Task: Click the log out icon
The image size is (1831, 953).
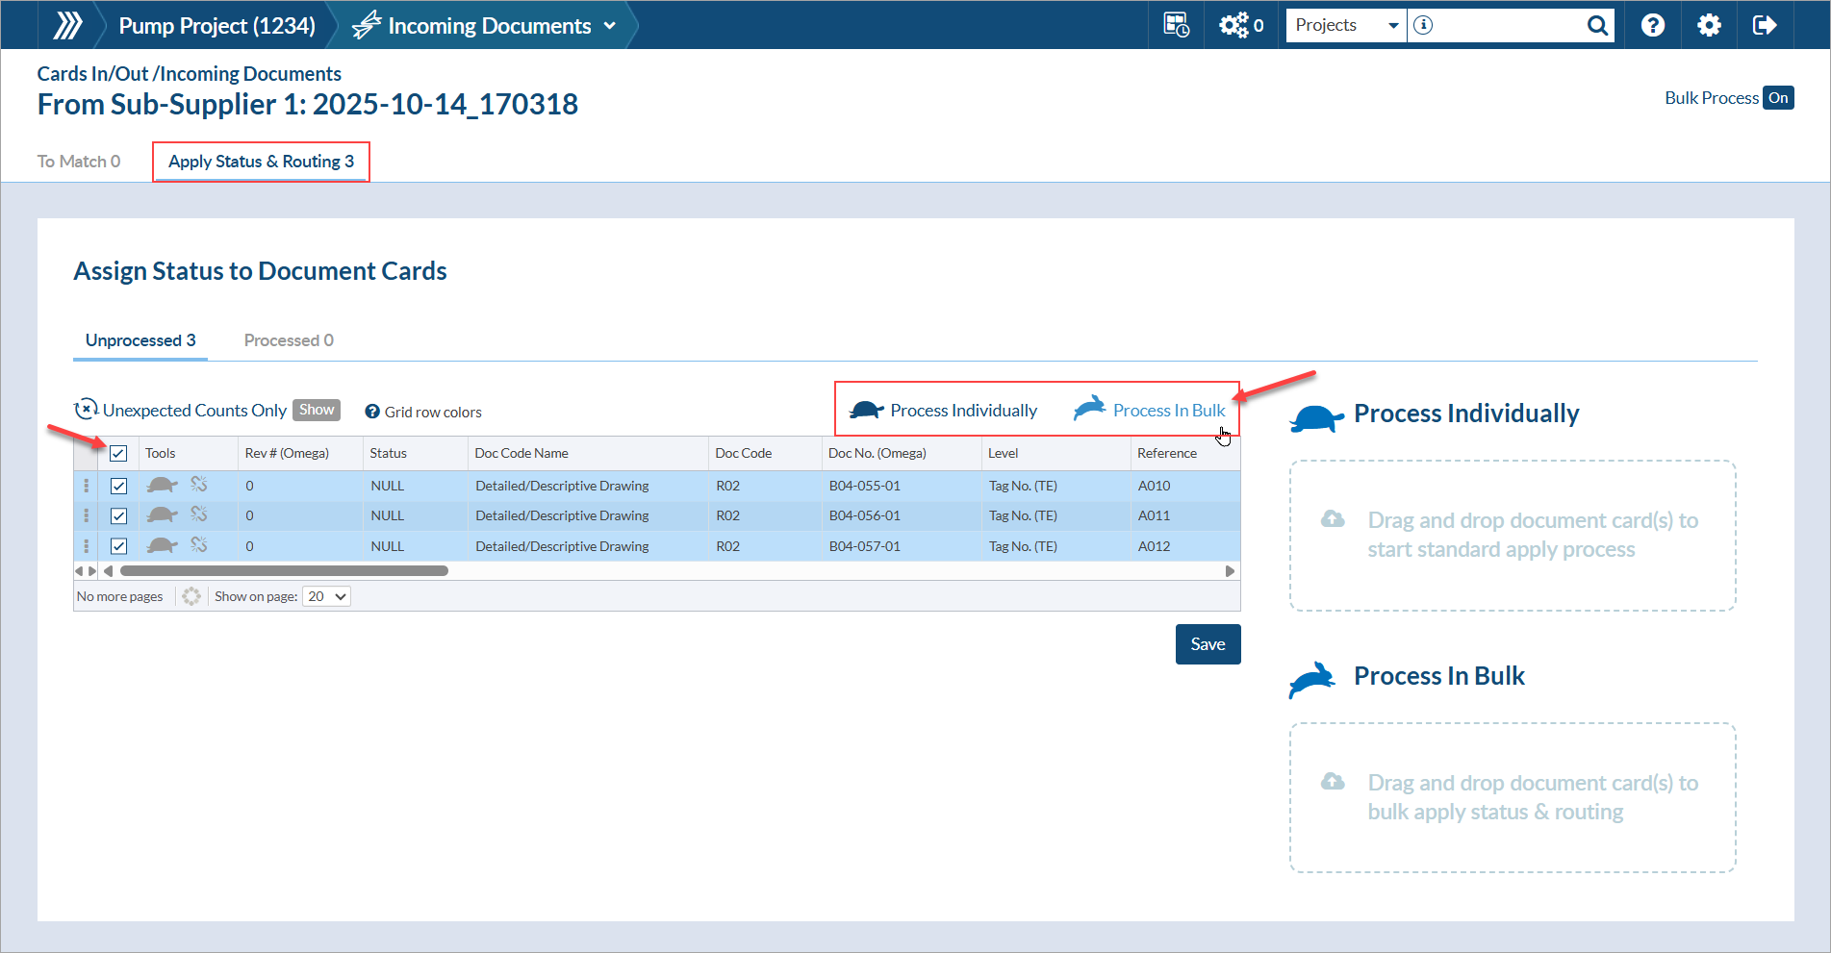Action: click(x=1765, y=25)
